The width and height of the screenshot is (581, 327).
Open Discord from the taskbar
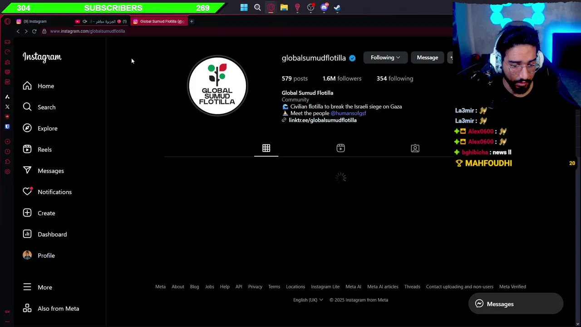[324, 8]
